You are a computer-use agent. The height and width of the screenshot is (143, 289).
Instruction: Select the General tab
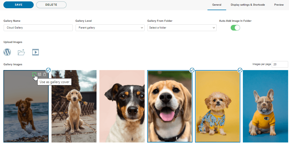[x=217, y=5]
